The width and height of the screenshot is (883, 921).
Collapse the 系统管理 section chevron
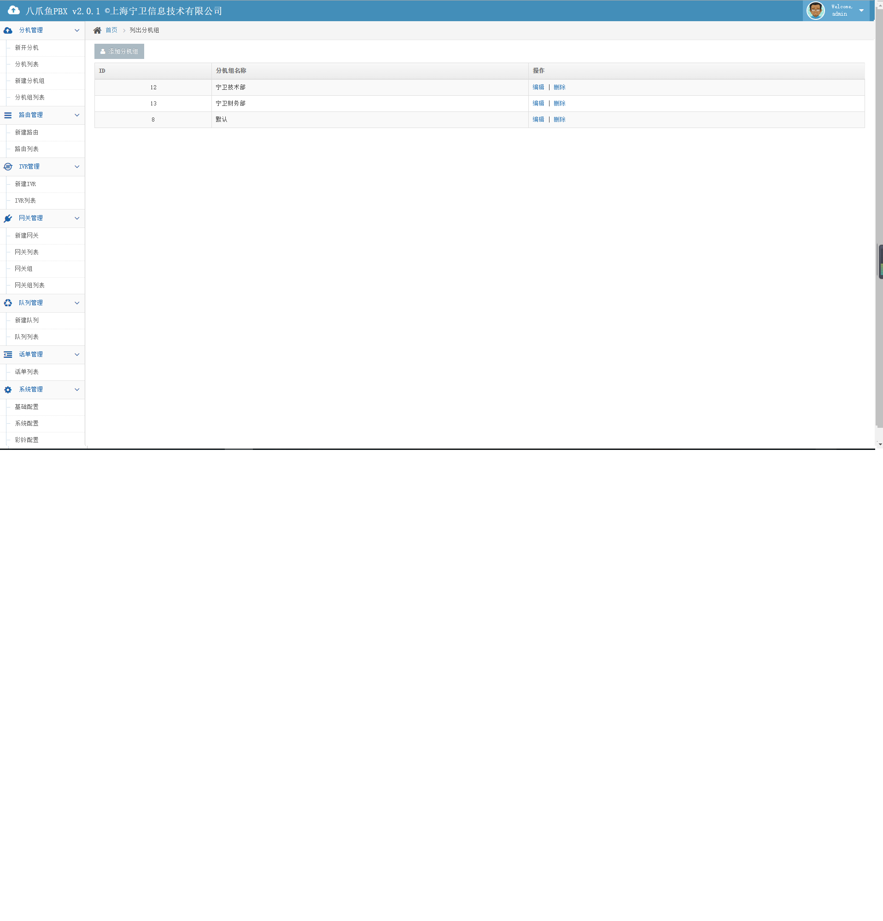click(x=77, y=390)
